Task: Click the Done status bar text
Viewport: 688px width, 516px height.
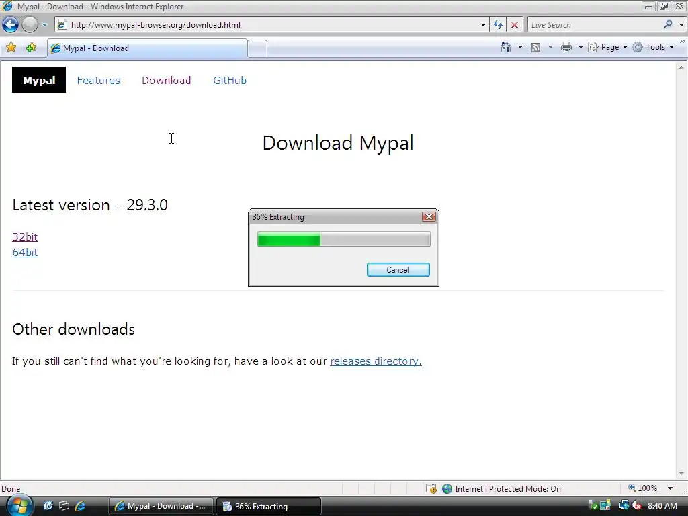Action: 11,489
